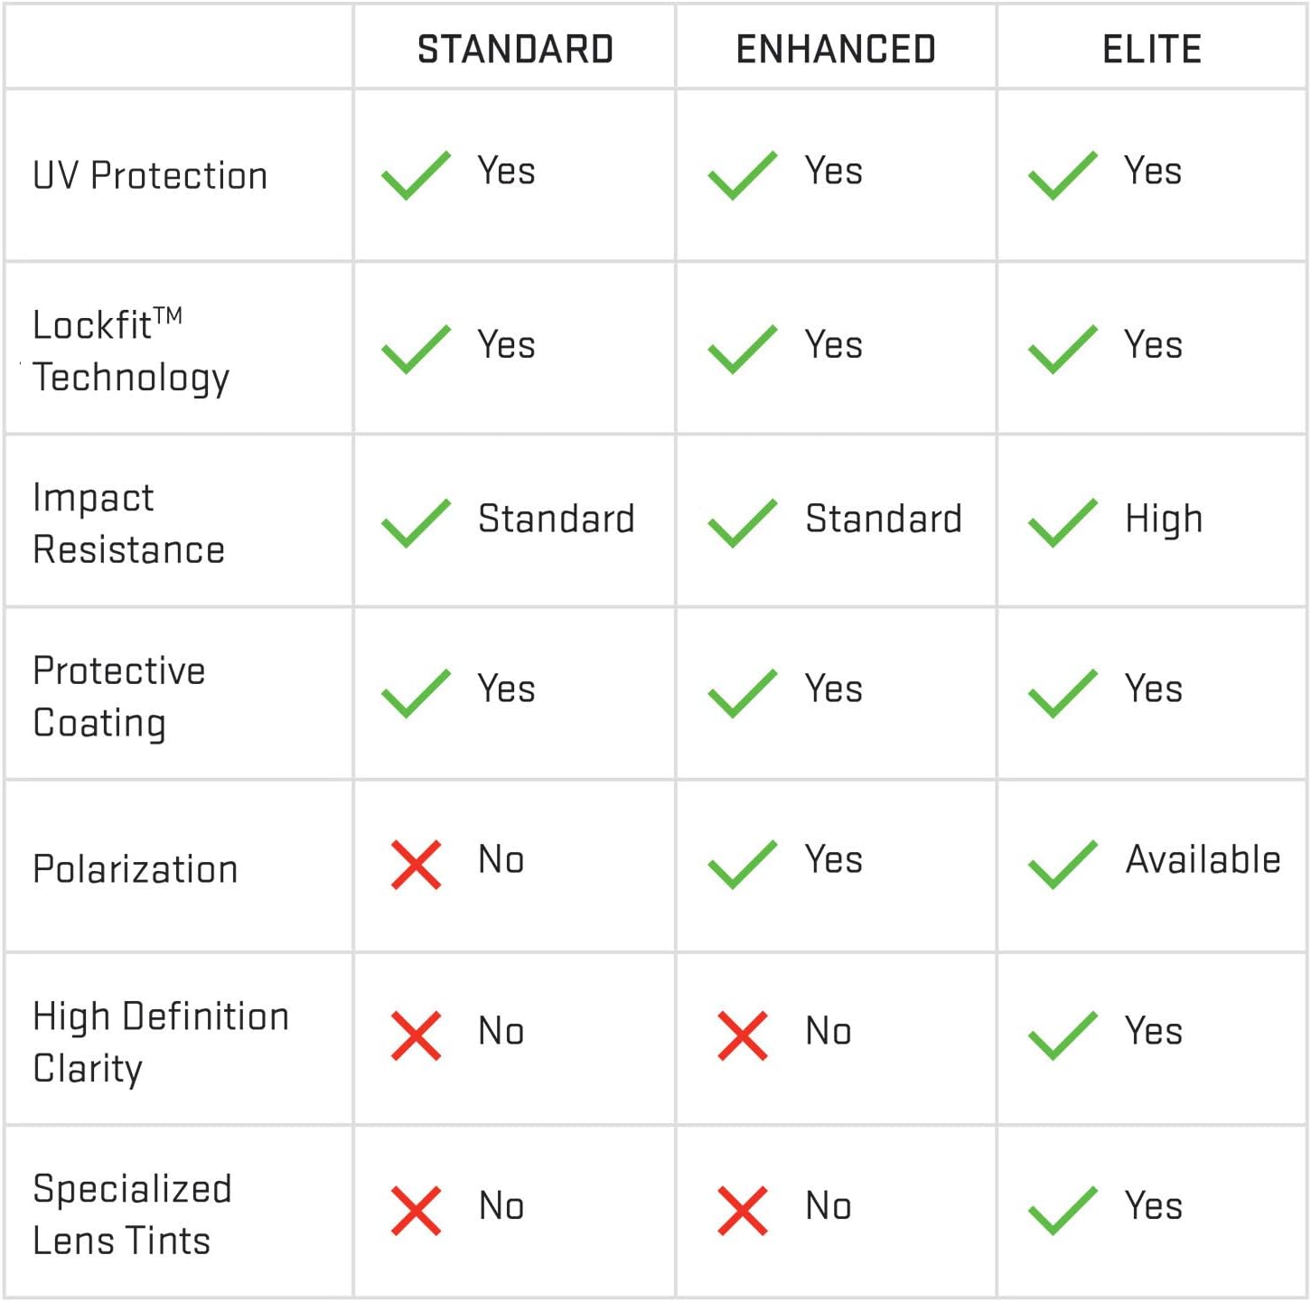1311x1302 pixels.
Task: Click the green checkmark for Standard UV Protection
Action: pyautogui.click(x=416, y=174)
